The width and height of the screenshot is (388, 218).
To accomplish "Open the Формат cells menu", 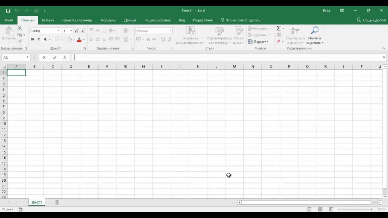I will click(258, 42).
